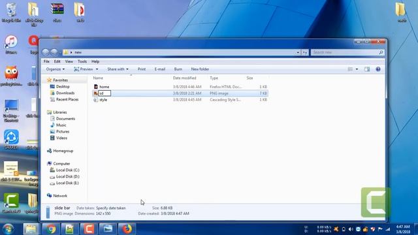
Task: Click the rename text box for sd file
Action: click(104, 93)
